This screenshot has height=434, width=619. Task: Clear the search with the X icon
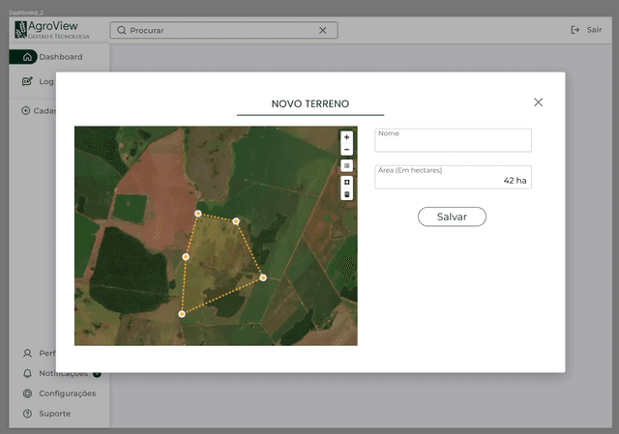click(x=322, y=30)
